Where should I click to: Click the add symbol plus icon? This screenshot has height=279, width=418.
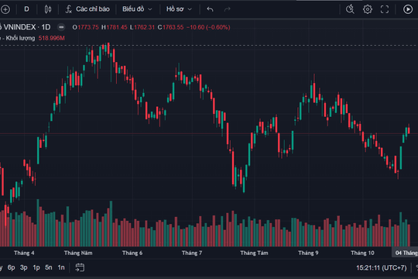click(5, 9)
